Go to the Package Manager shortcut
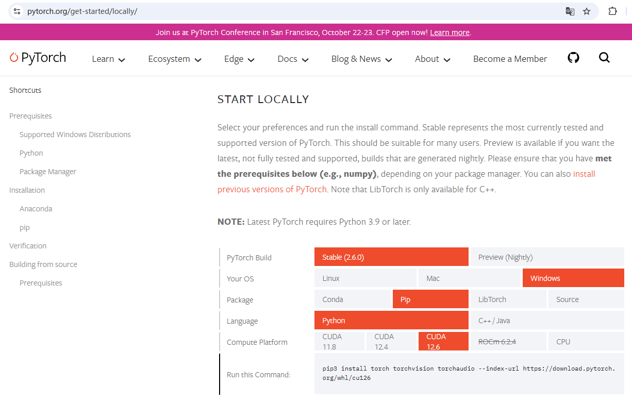The image size is (632, 401). coord(48,172)
